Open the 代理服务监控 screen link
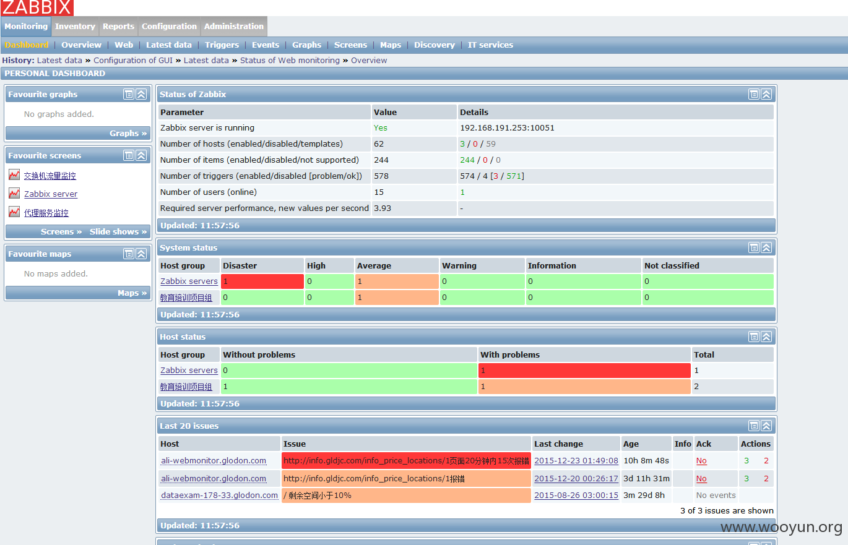Viewport: 848px width, 545px height. (46, 213)
